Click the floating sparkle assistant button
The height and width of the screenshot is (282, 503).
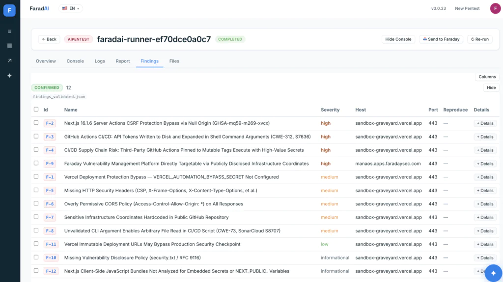493,273
